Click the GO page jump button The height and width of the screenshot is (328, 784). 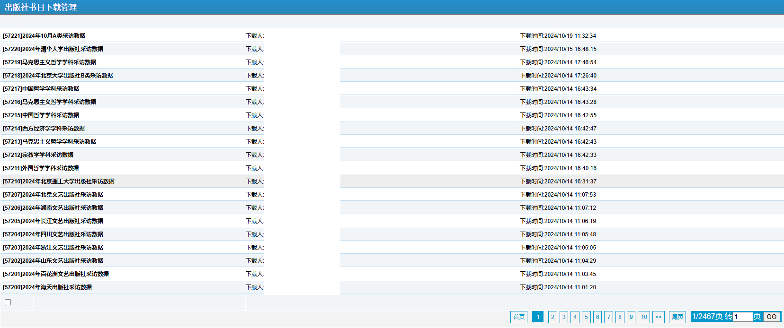[771, 317]
